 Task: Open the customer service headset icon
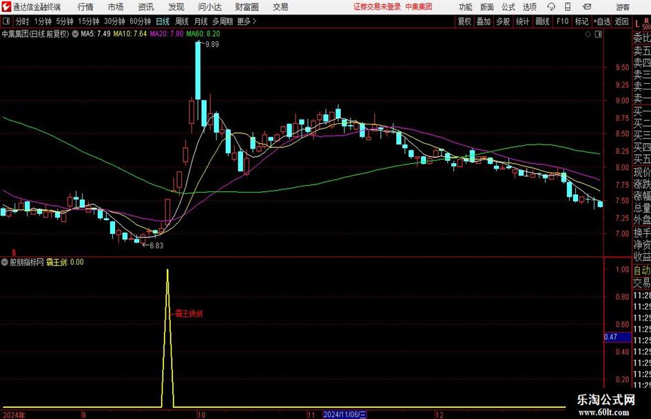tap(551, 7)
